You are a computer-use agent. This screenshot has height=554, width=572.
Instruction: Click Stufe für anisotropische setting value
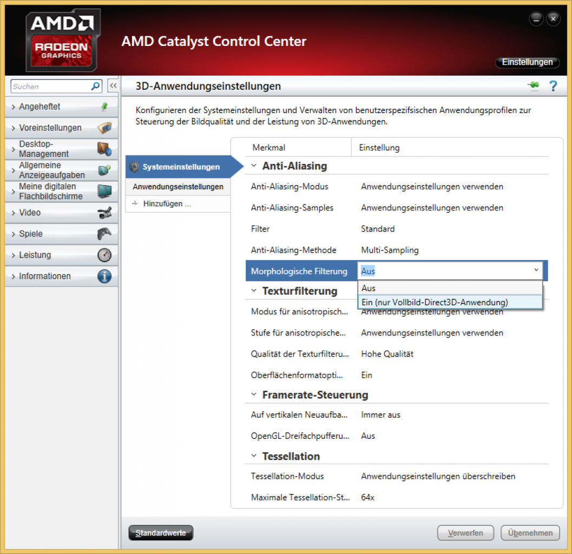(432, 333)
